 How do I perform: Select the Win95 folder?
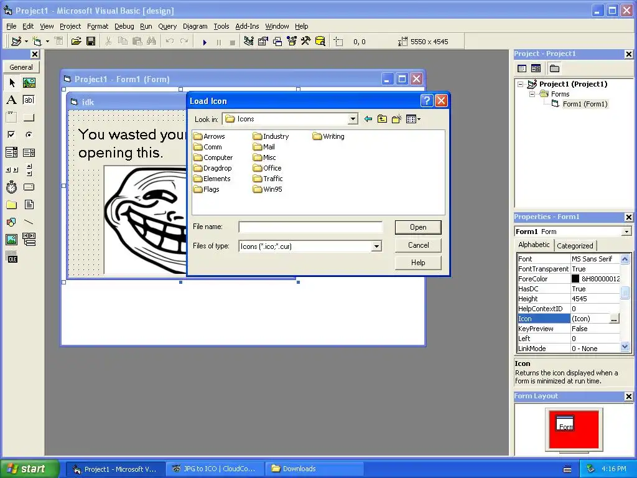(x=267, y=189)
